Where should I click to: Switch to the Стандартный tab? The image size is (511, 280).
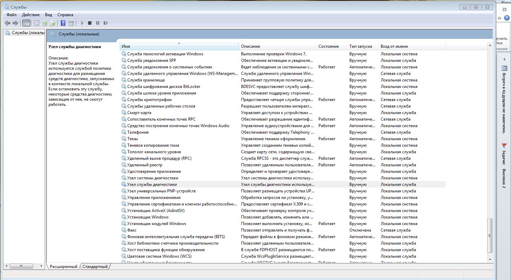(x=95, y=267)
